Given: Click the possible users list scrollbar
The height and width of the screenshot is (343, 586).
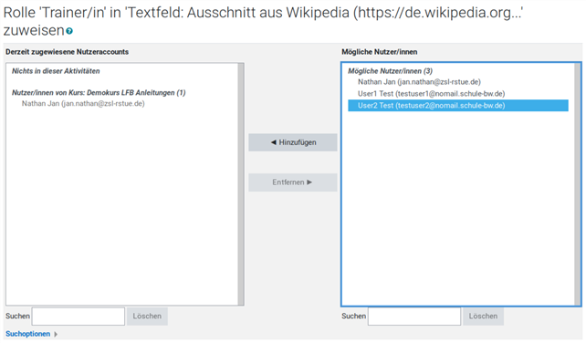Looking at the screenshot, I should (578, 184).
